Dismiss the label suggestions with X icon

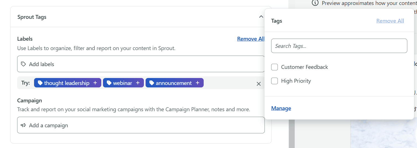(259, 84)
